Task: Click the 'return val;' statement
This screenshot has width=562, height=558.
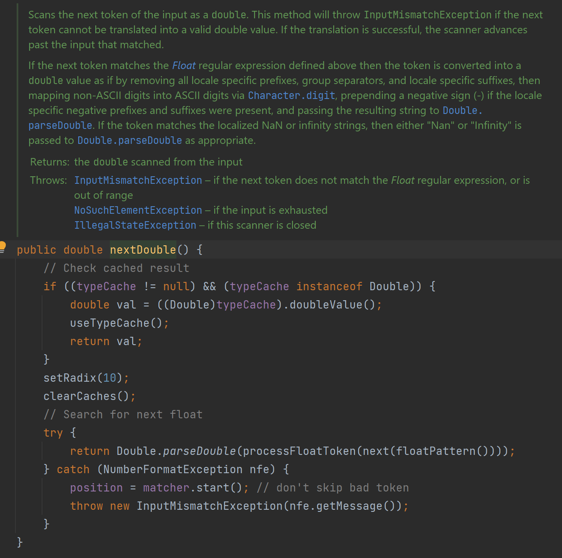Action: click(x=106, y=341)
